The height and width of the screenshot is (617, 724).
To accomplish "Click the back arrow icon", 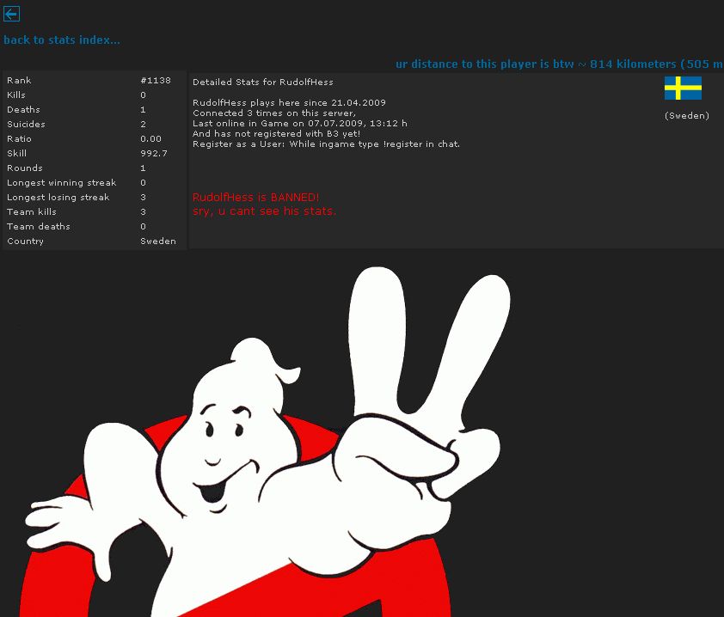I will click(x=11, y=14).
